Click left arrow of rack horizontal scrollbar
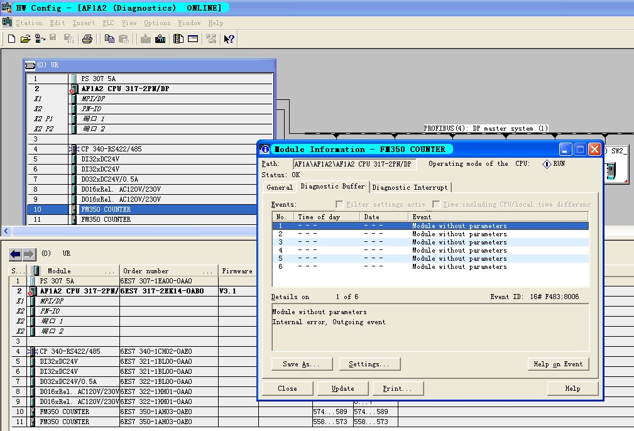 [6, 231]
